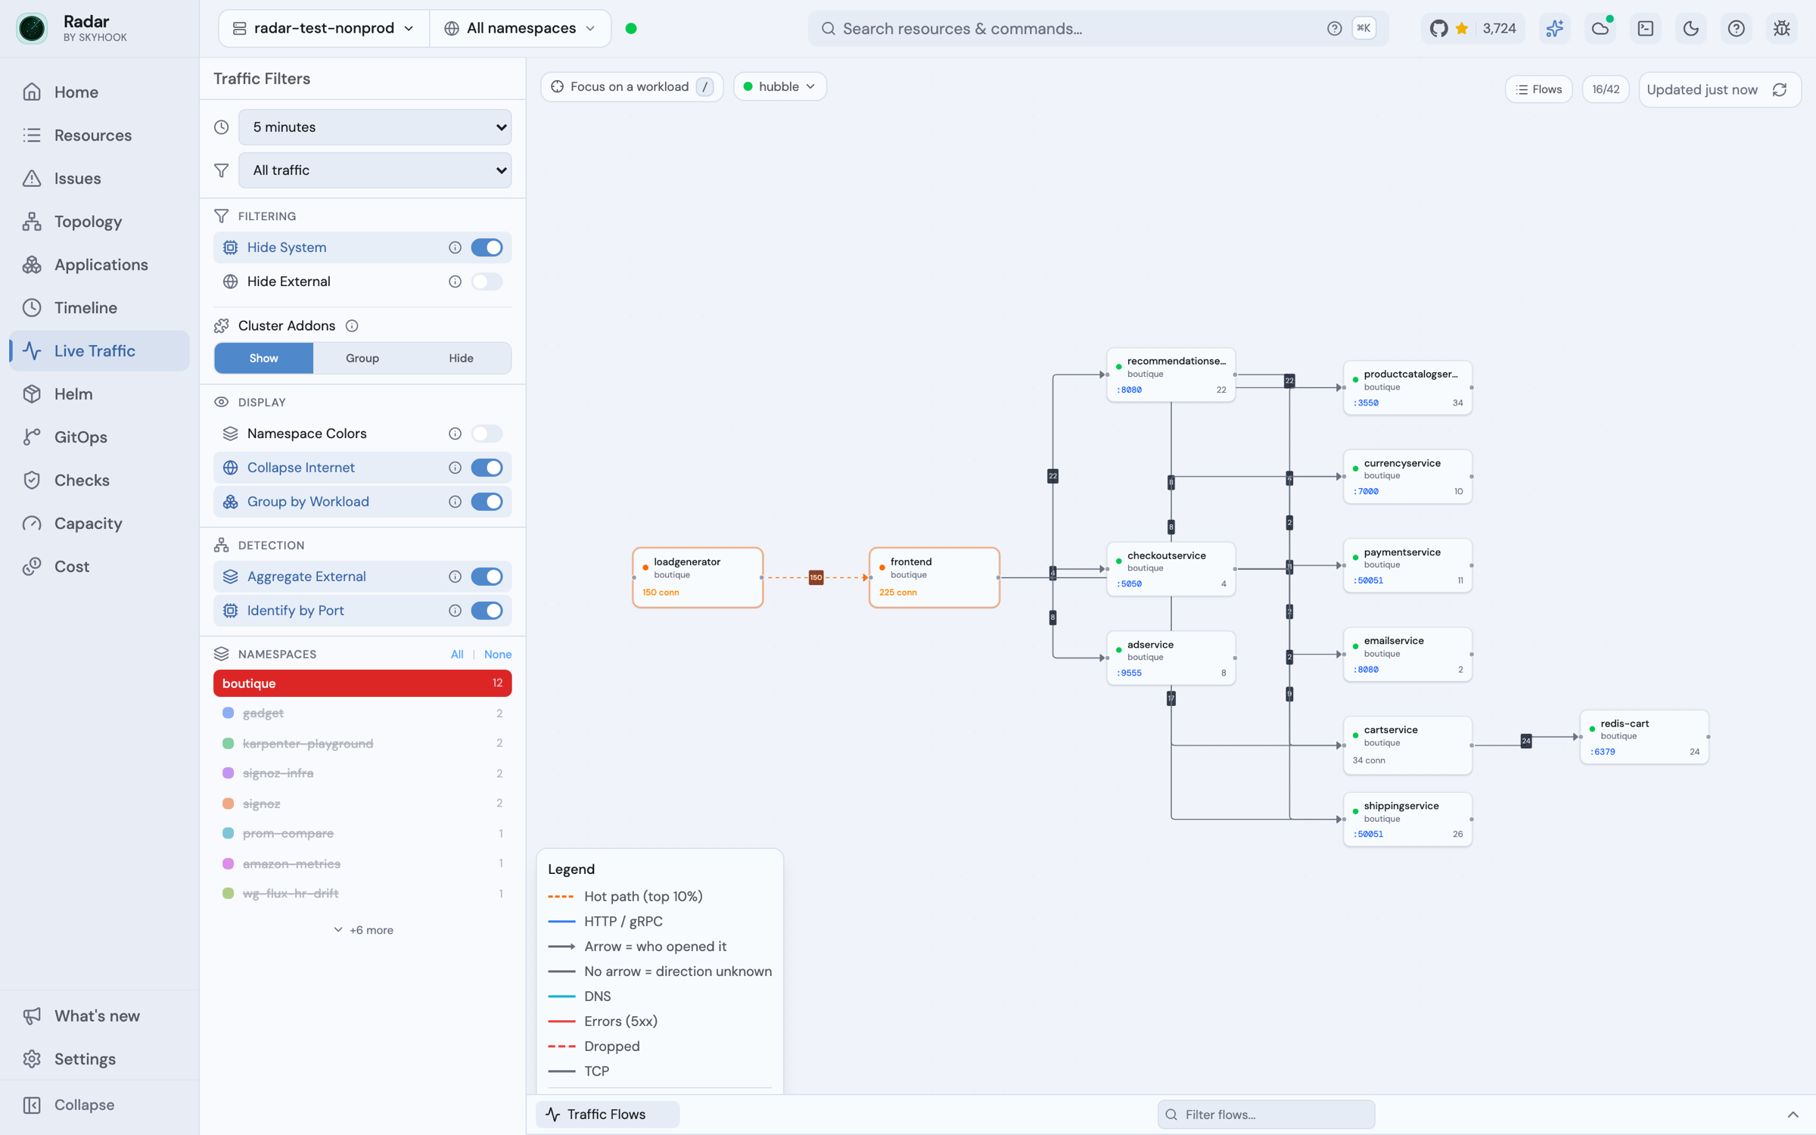Select Group for Cluster Addons

click(x=362, y=358)
